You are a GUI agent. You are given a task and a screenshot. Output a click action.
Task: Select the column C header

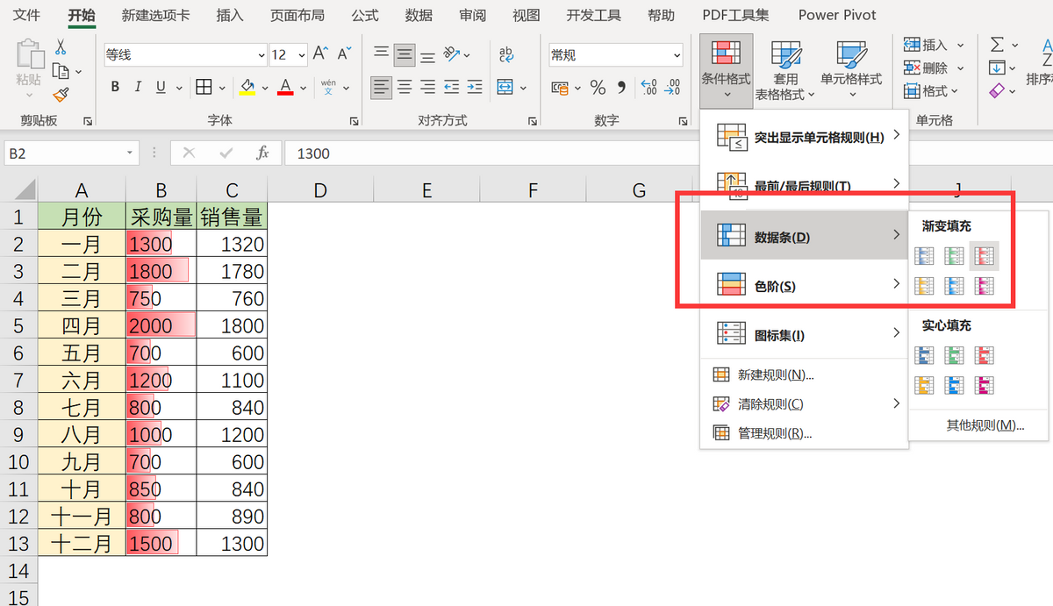[232, 190]
